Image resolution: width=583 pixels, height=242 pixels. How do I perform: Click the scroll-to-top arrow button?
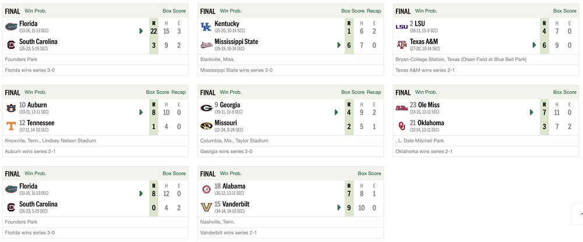click(577, 213)
